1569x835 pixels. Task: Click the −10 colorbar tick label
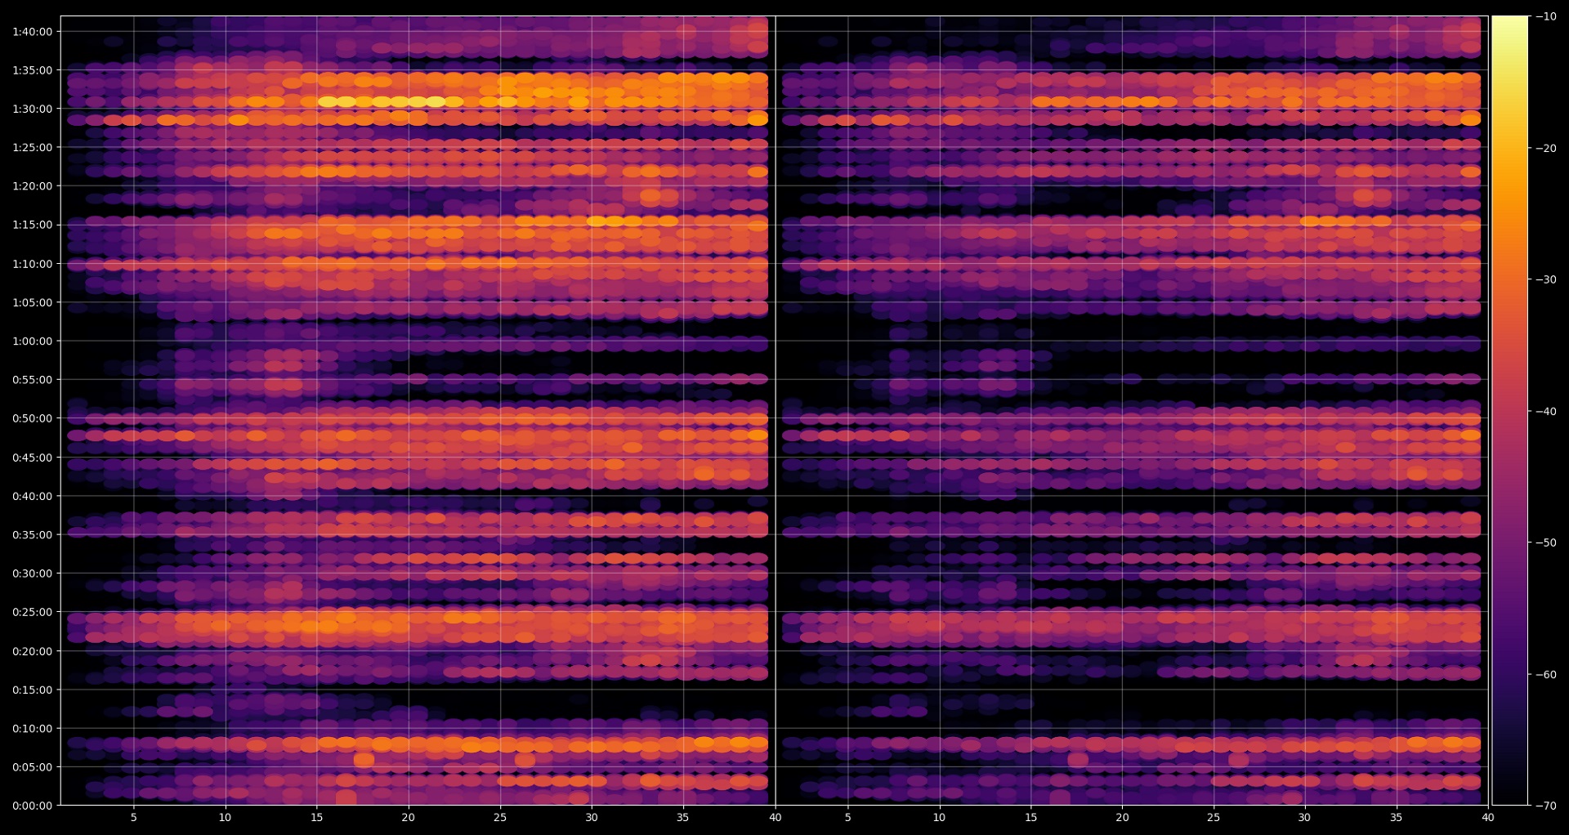(1546, 16)
